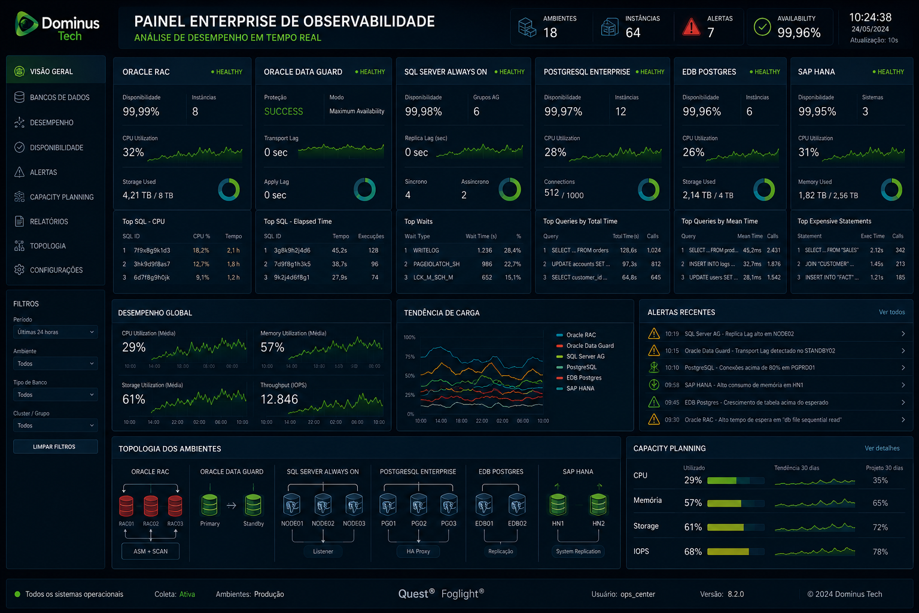Select the HN1 SAP HANA node icon
The image size is (919, 613).
click(558, 504)
